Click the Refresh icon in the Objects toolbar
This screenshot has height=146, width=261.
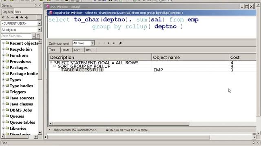3,17
